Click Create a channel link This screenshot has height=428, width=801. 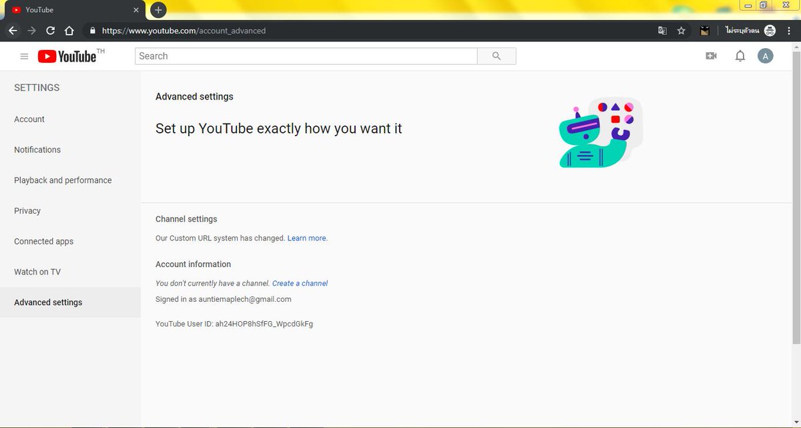(x=300, y=284)
